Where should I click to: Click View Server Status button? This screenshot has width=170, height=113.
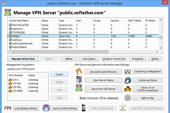[x=103, y=80]
